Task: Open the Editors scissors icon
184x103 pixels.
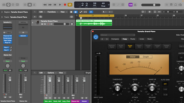Action: point(34,5)
